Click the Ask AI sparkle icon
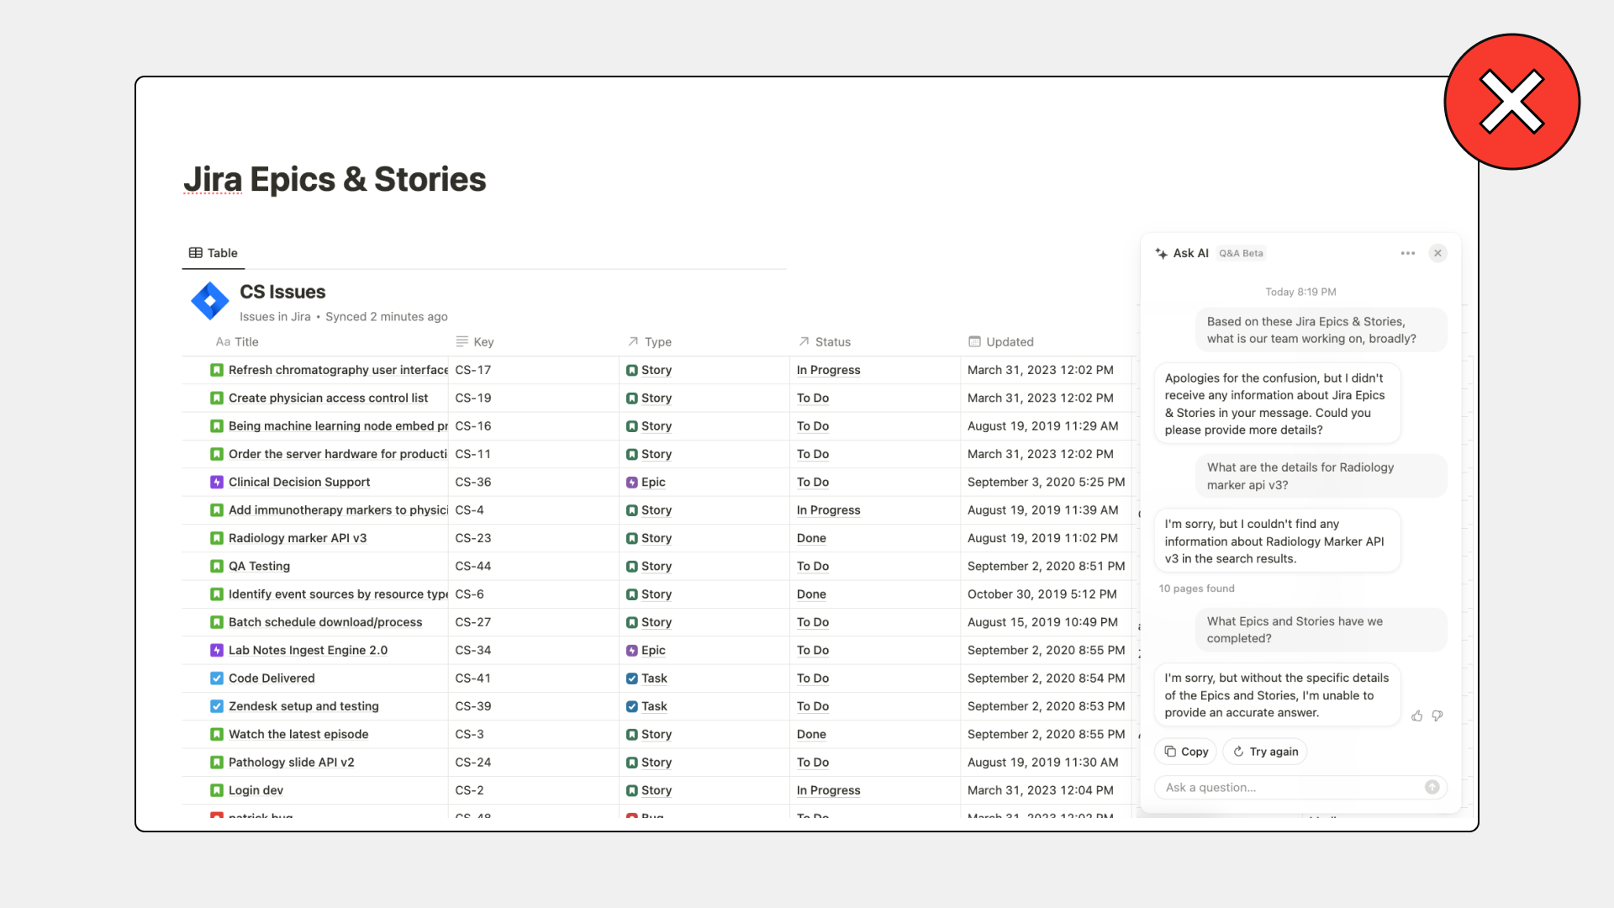Image resolution: width=1614 pixels, height=908 pixels. point(1162,253)
